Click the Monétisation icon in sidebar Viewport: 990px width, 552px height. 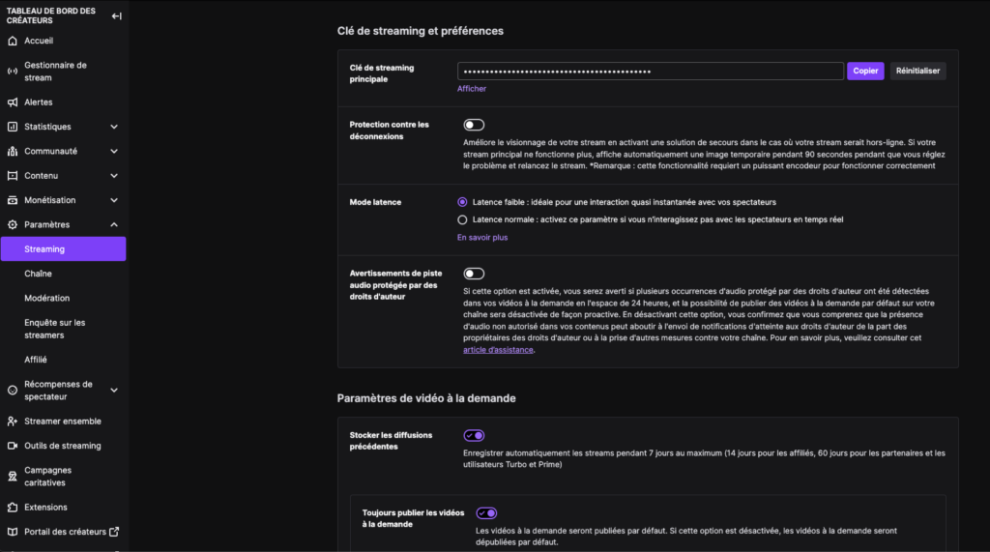(13, 200)
